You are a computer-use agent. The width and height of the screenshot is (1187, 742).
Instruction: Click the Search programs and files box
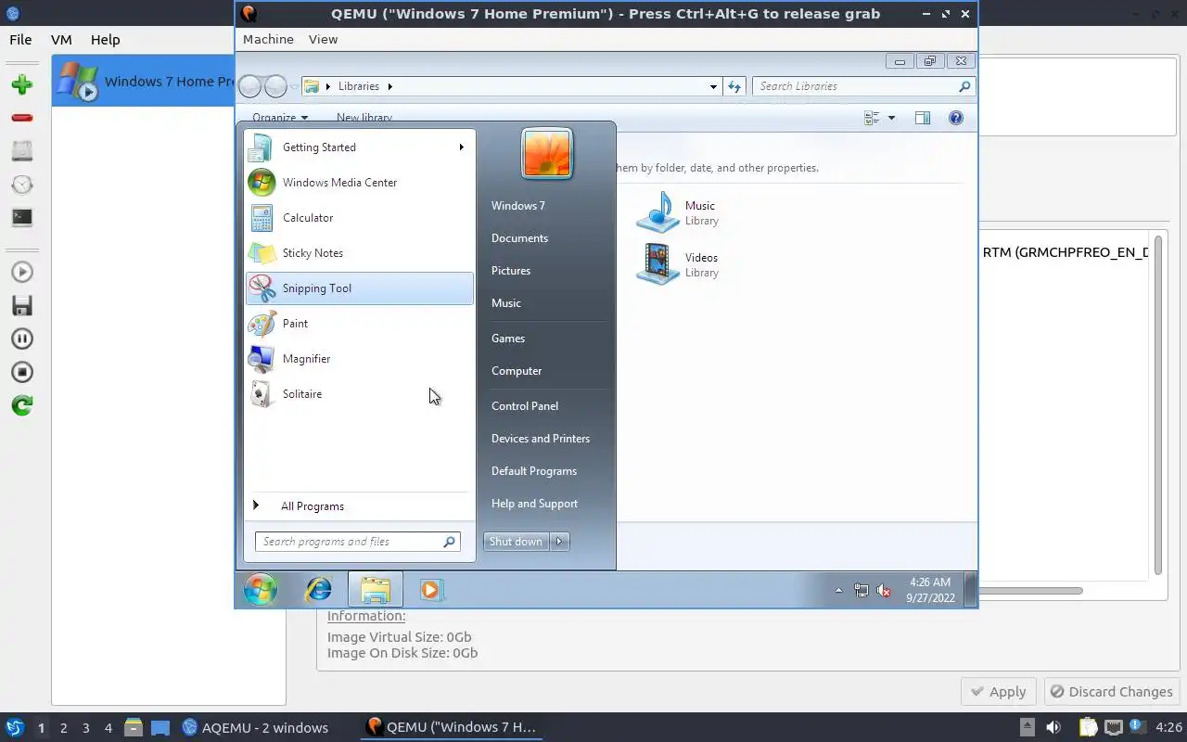[x=357, y=542]
